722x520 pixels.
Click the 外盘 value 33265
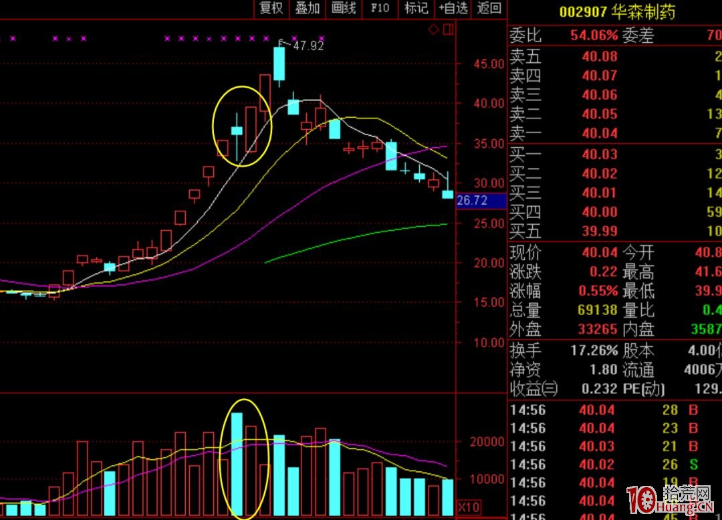click(597, 329)
